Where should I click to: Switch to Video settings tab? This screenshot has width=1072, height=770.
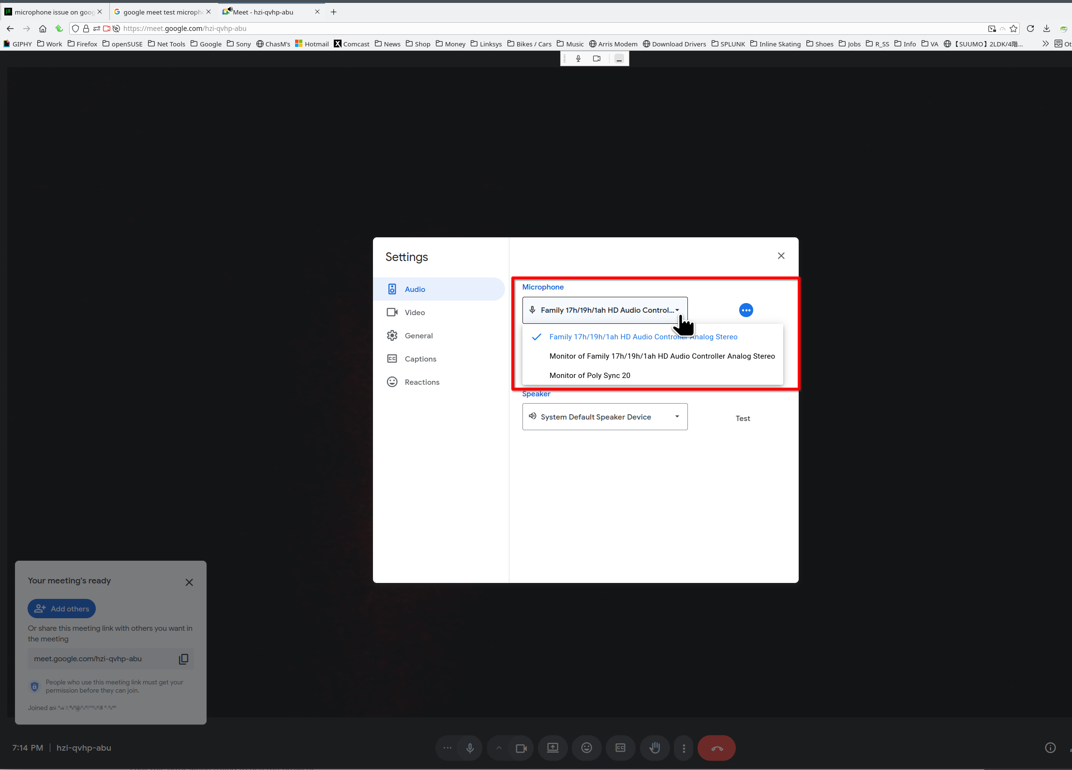(415, 313)
